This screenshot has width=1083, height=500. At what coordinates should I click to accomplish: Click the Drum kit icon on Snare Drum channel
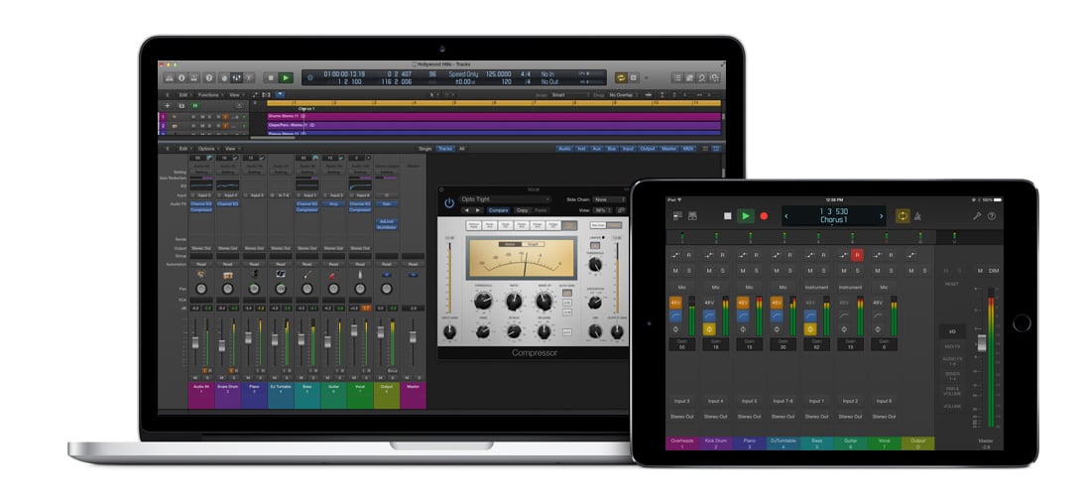click(x=227, y=275)
